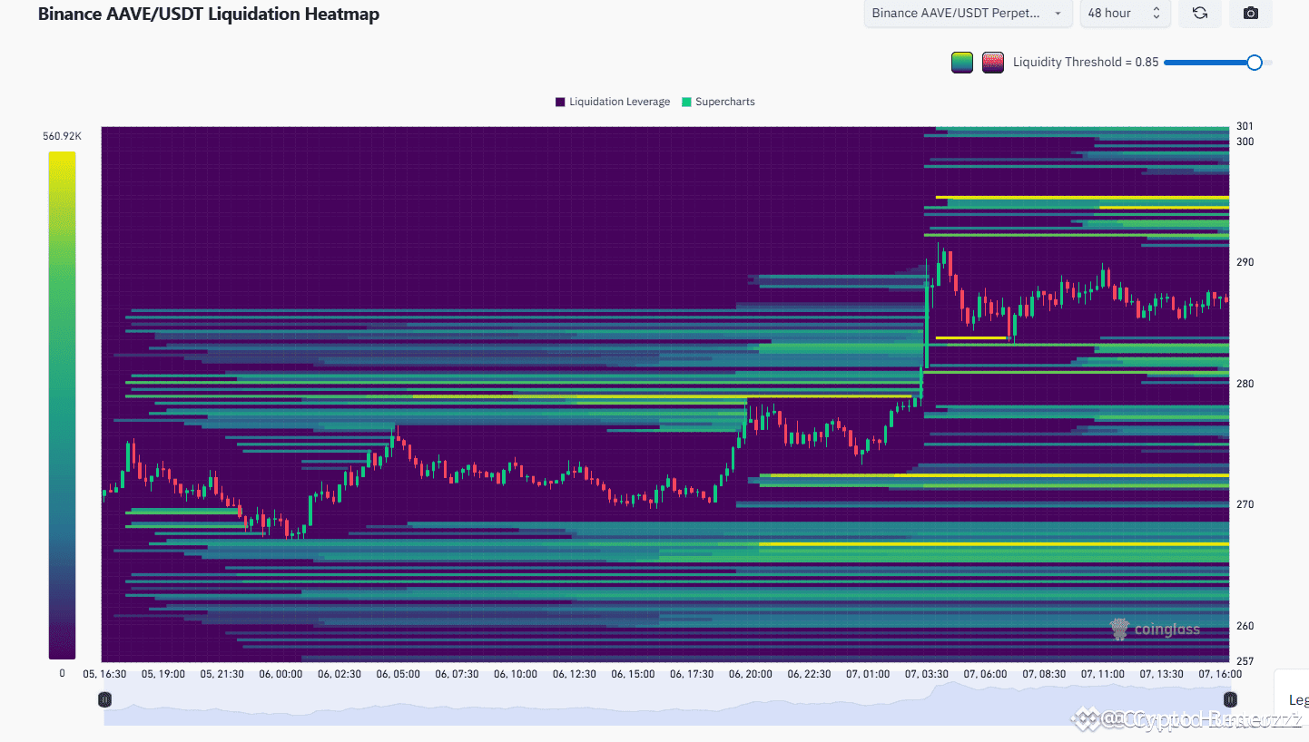Click the Liquidity Threshold = 0.85 label

pos(1086,63)
